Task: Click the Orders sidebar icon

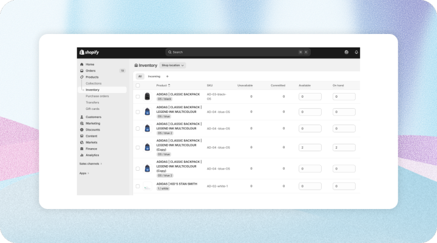Action: pyautogui.click(x=82, y=71)
